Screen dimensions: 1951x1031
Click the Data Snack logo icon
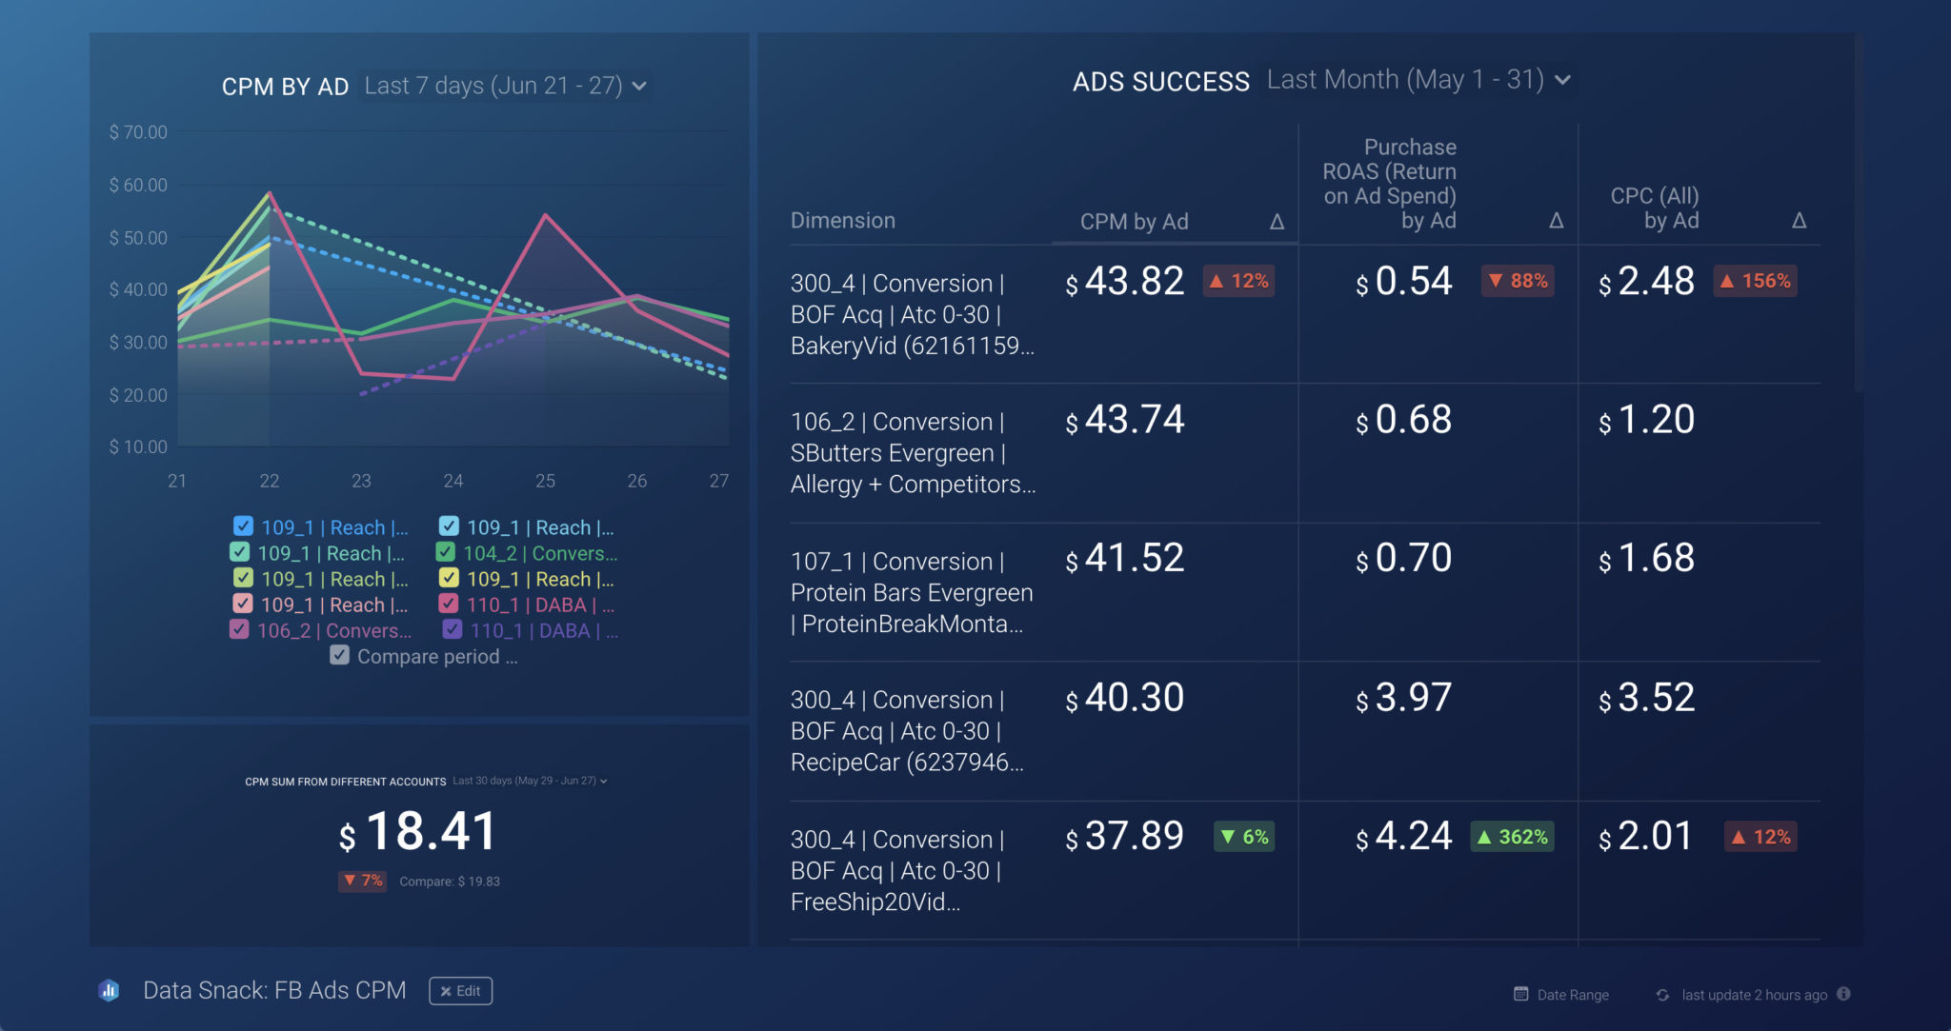point(109,990)
